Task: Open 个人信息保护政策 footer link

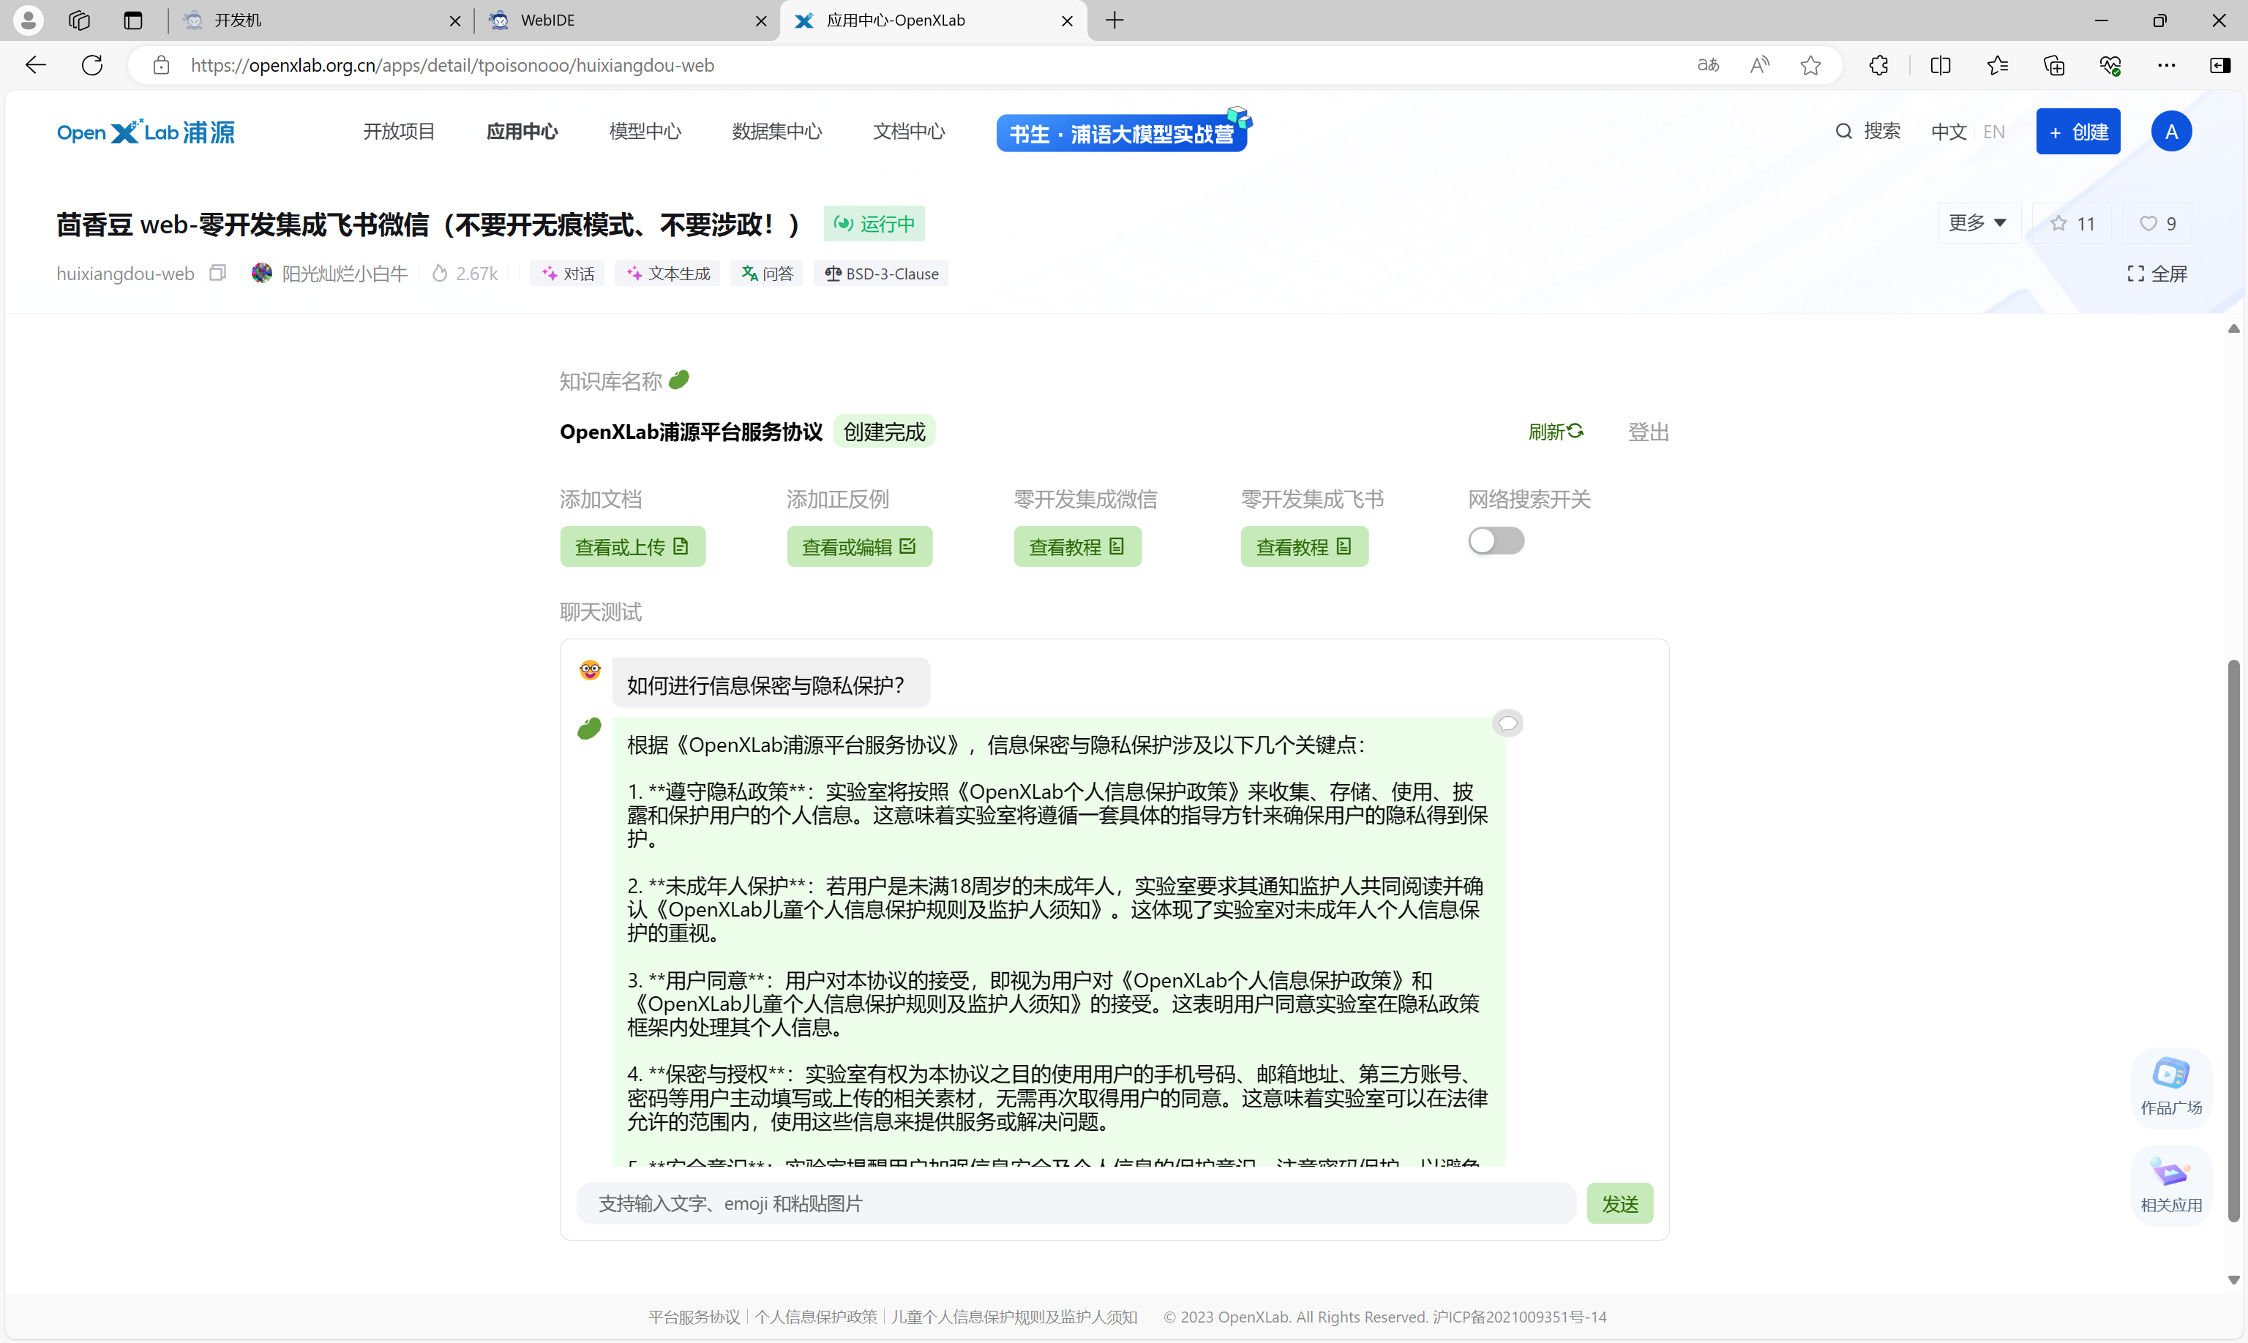Action: 816,1317
